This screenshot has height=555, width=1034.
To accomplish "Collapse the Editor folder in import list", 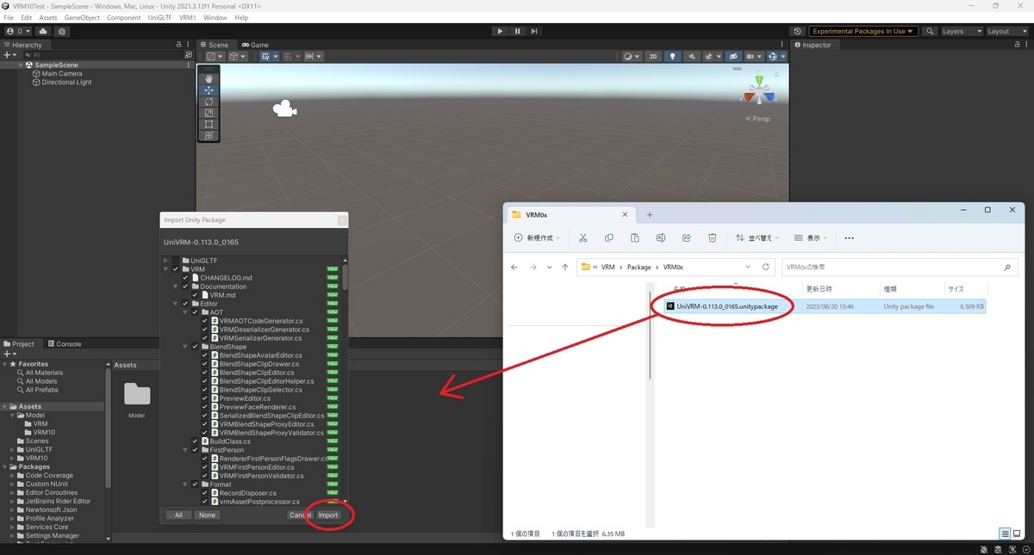I will (x=176, y=304).
